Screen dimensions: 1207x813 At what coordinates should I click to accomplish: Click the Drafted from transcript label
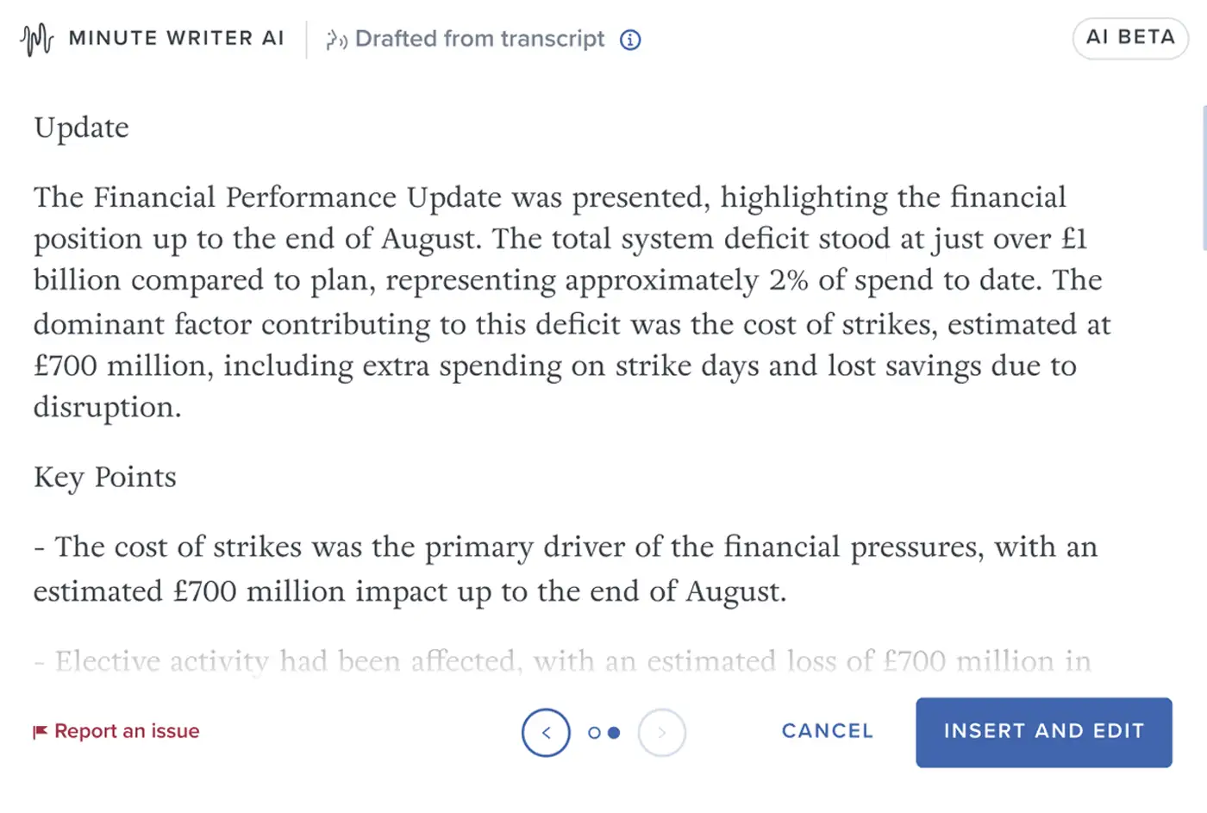tap(479, 39)
